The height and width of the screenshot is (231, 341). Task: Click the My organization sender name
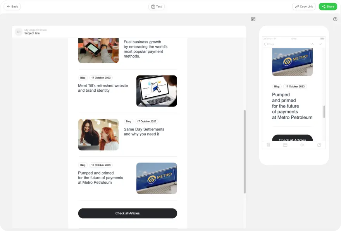(35, 30)
